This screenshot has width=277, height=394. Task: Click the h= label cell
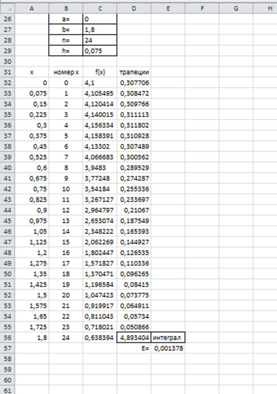pyautogui.click(x=66, y=51)
